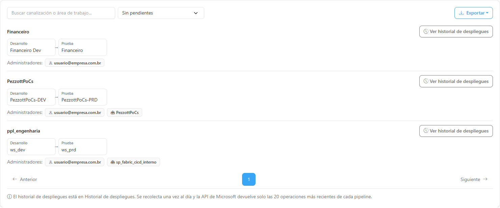Viewport: 500px width, 208px height.
Task: Select the Financeiro Dev development stage box
Action: click(x=31, y=47)
